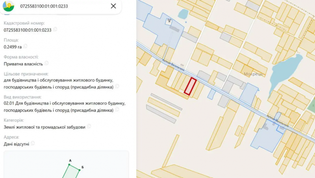Copy the Приватна власність ownership value
Viewport: 315px width, 178px height.
(46, 63)
